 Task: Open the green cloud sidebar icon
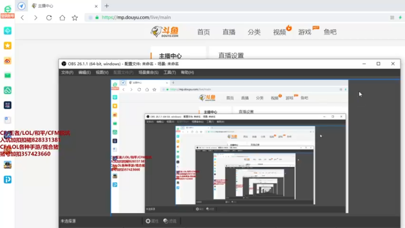8,90
